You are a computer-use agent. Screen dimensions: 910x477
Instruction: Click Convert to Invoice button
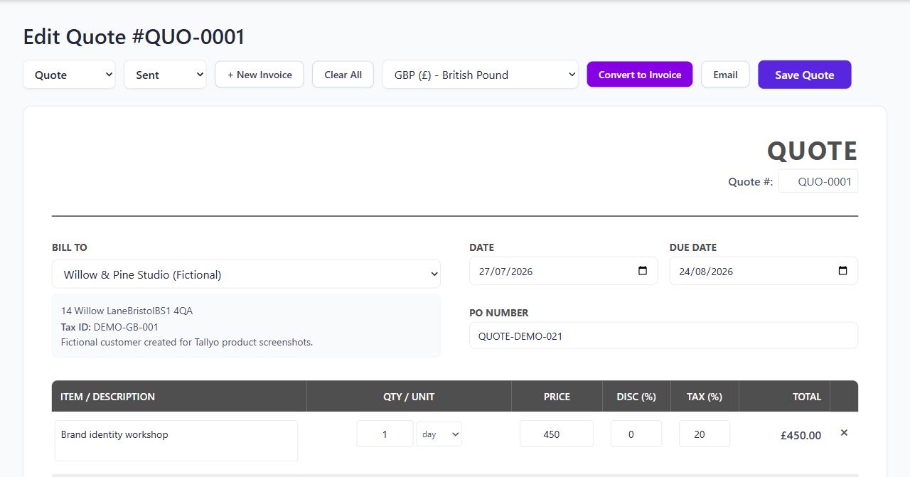(x=640, y=75)
